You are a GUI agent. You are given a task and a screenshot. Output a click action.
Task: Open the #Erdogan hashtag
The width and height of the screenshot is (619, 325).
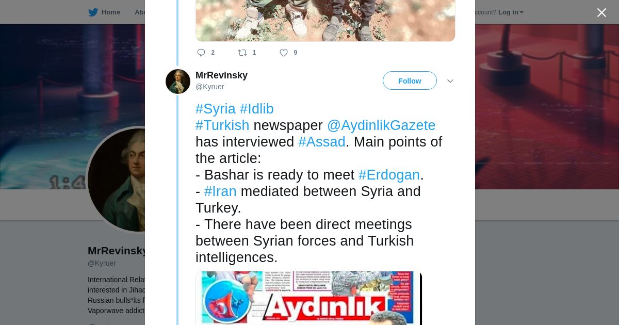pos(389,175)
